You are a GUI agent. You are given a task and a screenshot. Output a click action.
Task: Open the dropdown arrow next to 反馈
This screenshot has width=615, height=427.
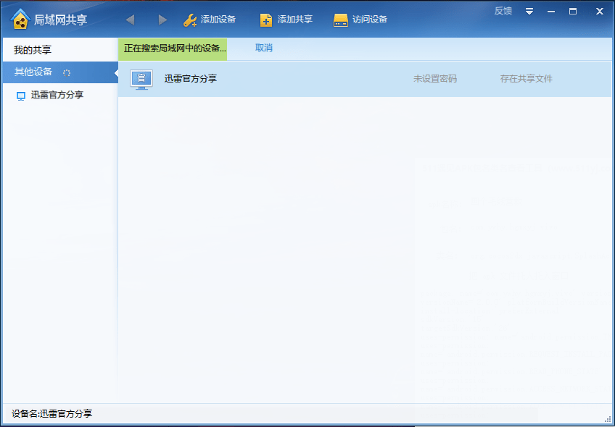tap(529, 11)
